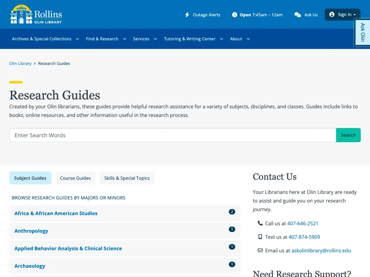The image size is (370, 277).
Task: Open Find & Research menu
Action: (x=102, y=39)
